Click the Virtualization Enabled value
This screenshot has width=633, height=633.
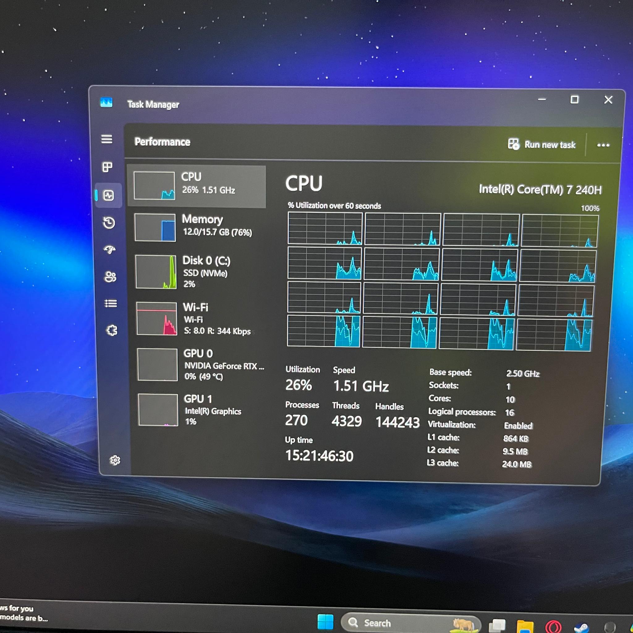point(518,426)
